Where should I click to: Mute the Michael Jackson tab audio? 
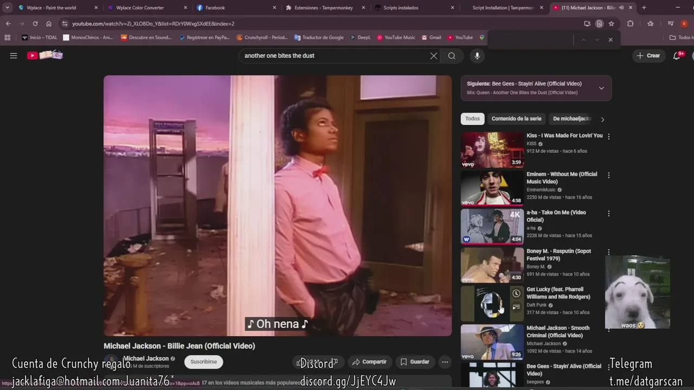tap(621, 8)
